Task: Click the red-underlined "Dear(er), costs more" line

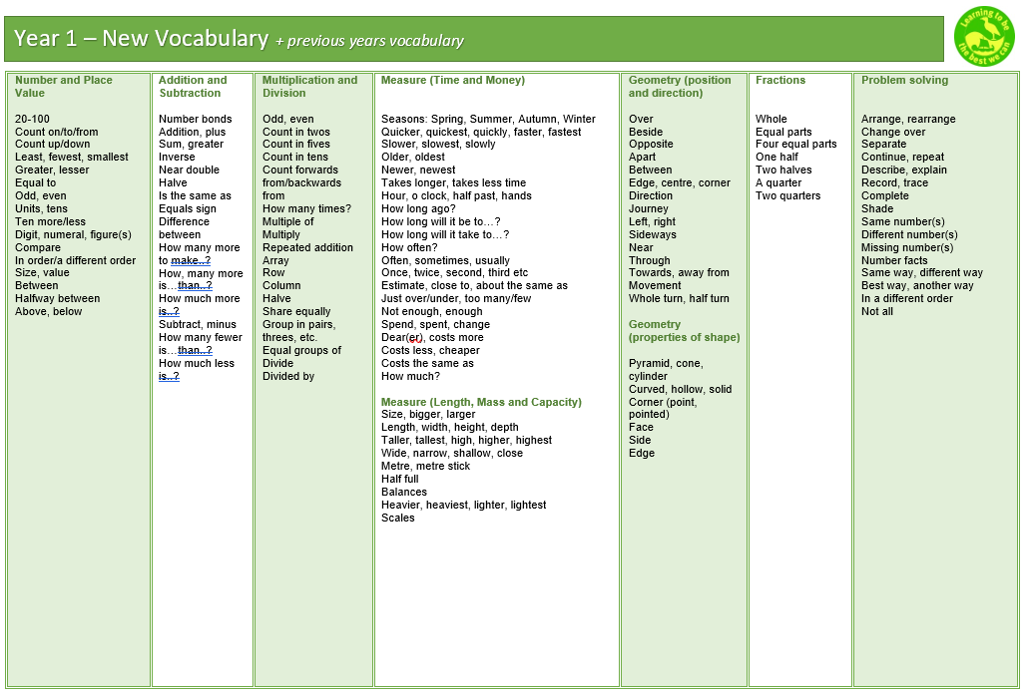Action: tap(432, 338)
